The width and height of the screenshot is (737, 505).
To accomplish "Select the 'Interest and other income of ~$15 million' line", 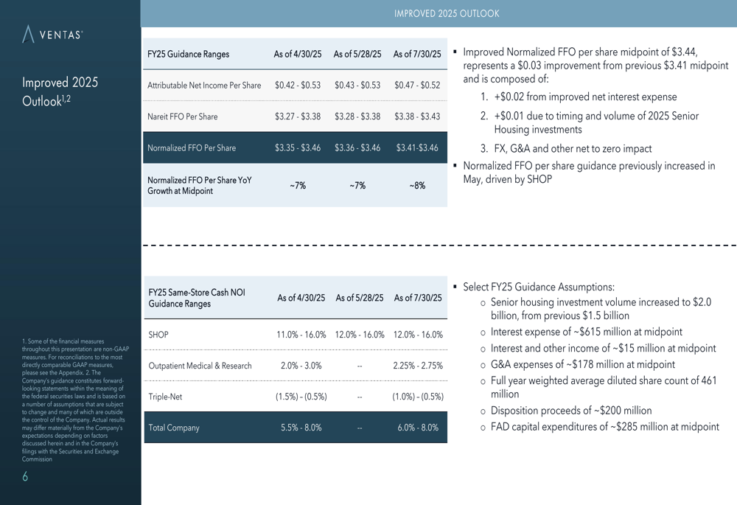I will 603,349.
